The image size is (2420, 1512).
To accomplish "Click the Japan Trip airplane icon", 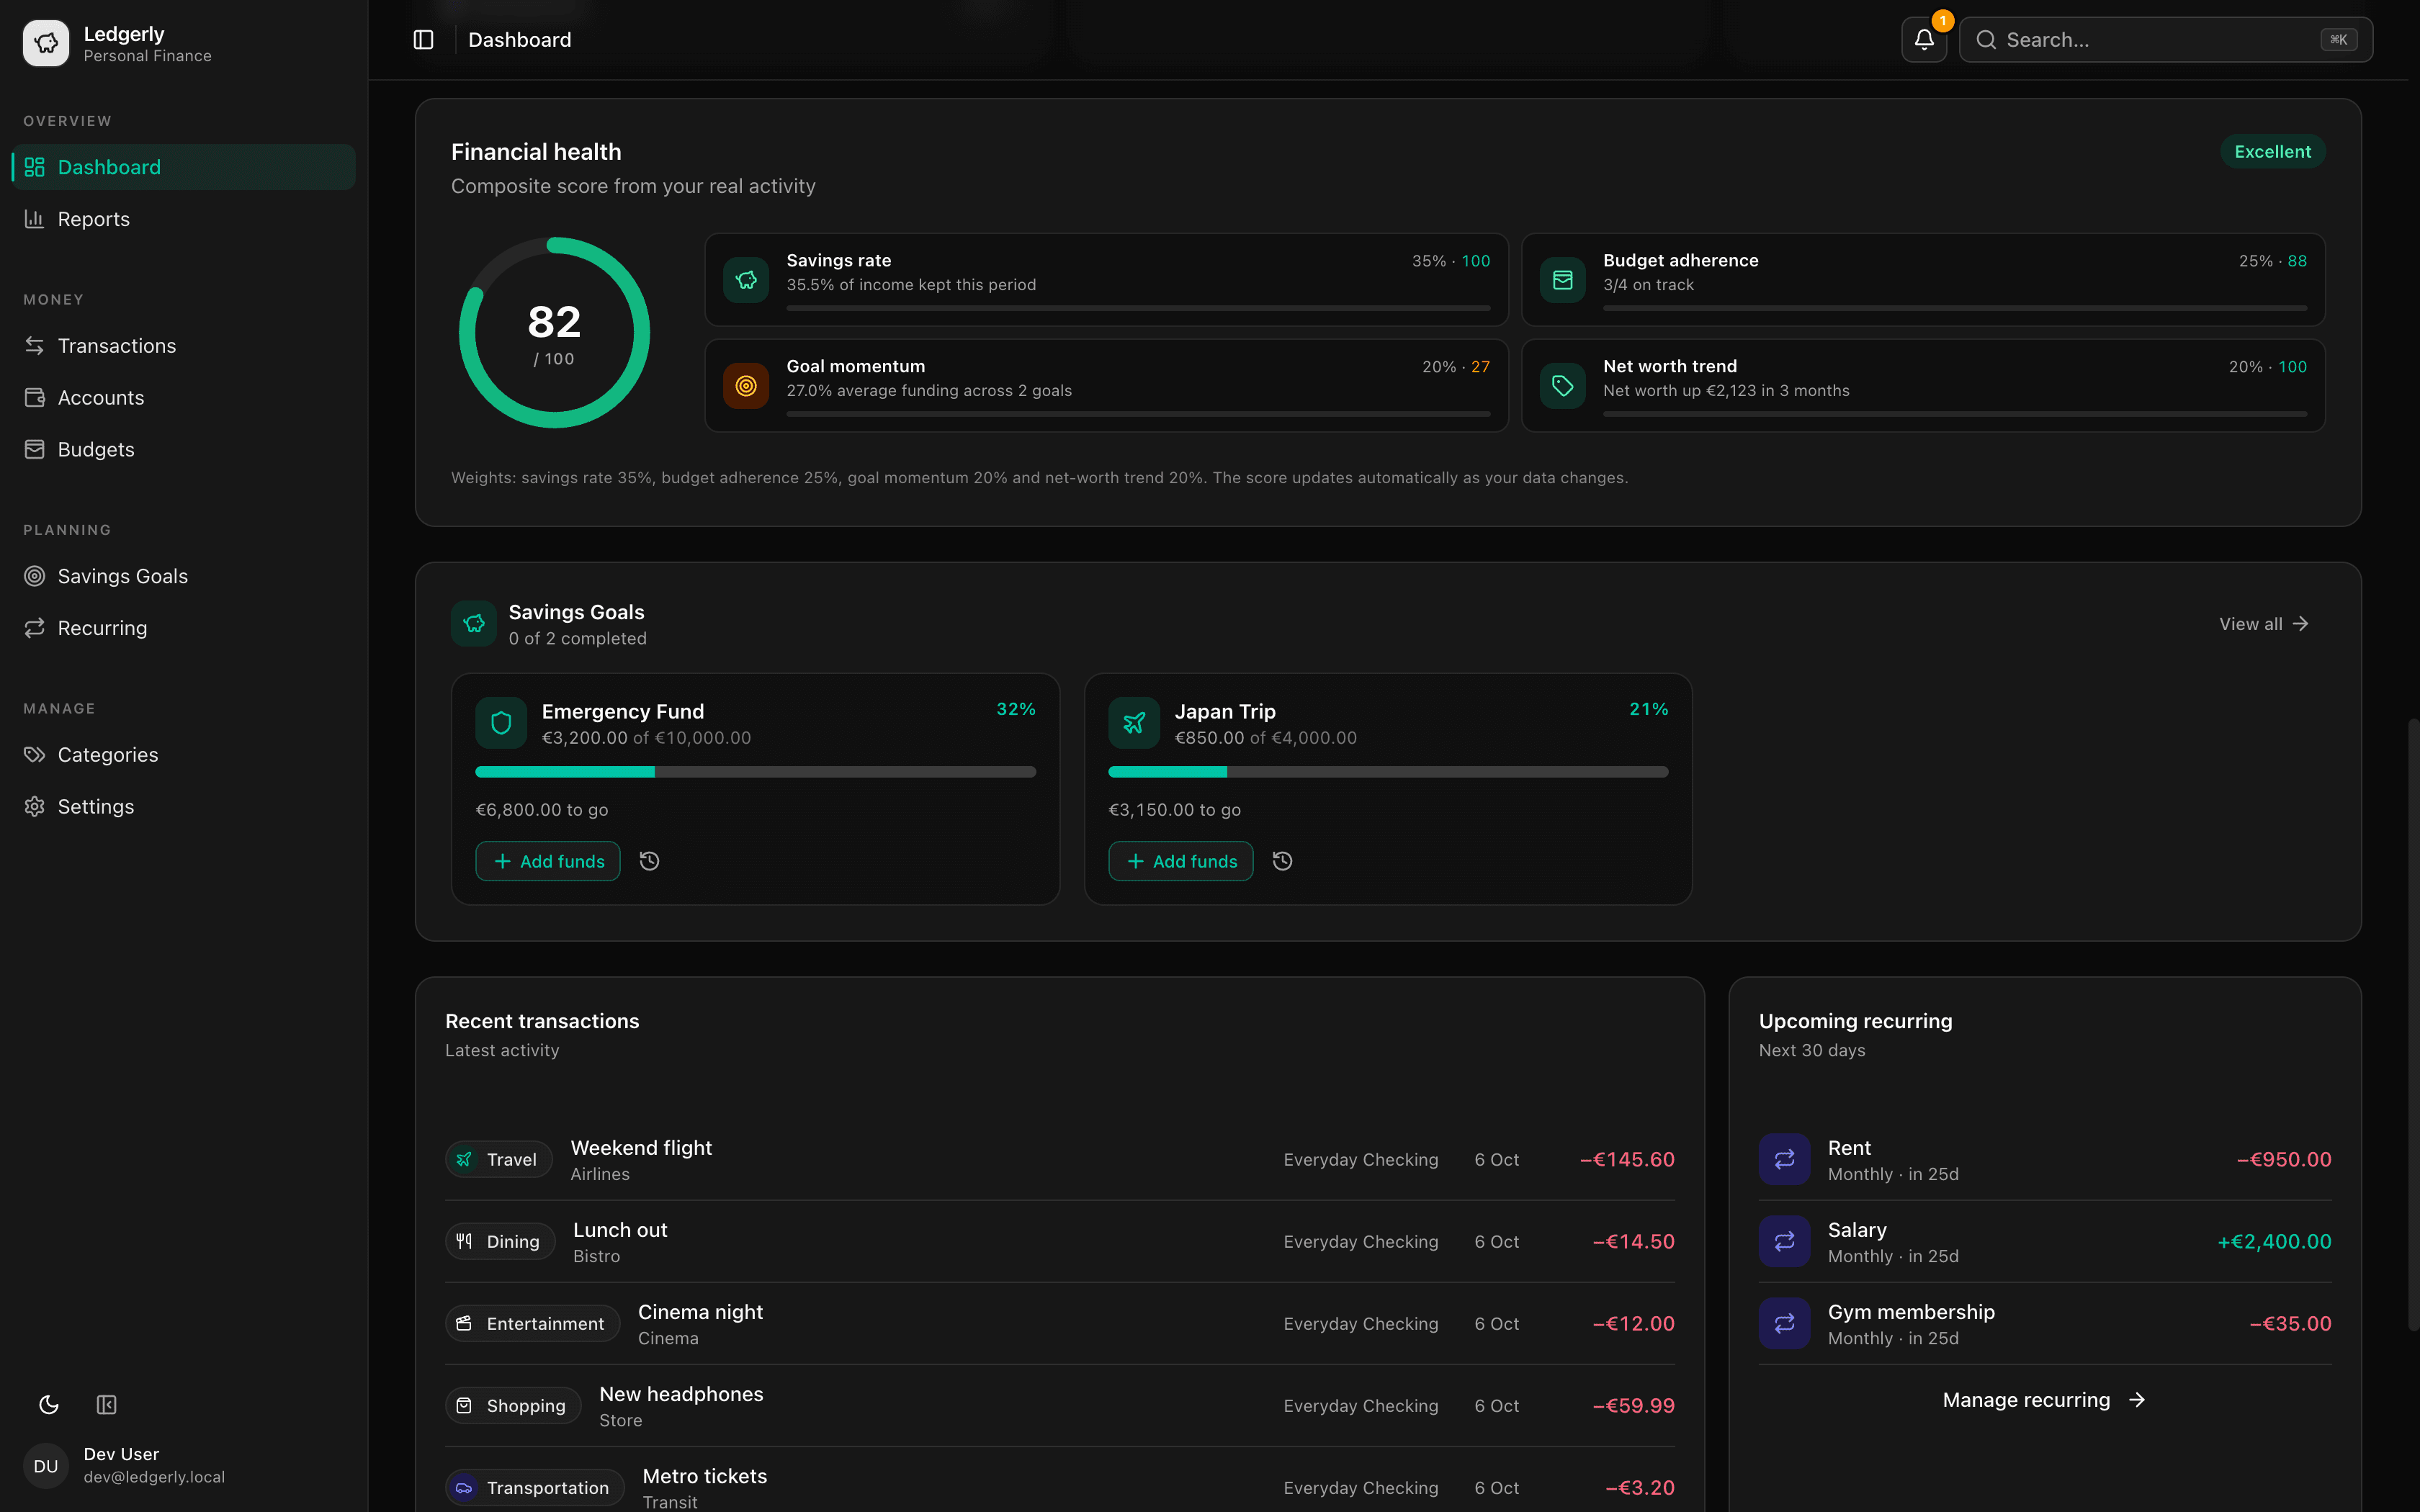I will point(1134,723).
